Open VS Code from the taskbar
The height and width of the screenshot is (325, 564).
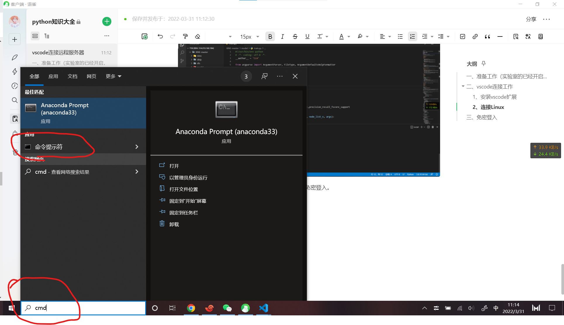(x=264, y=308)
